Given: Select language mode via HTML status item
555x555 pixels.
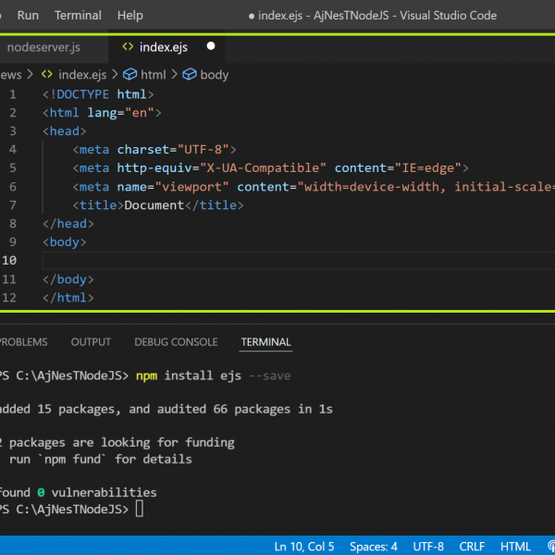Looking at the screenshot, I should point(515,547).
